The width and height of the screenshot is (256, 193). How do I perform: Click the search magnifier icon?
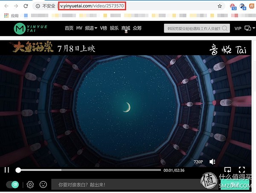225,28
